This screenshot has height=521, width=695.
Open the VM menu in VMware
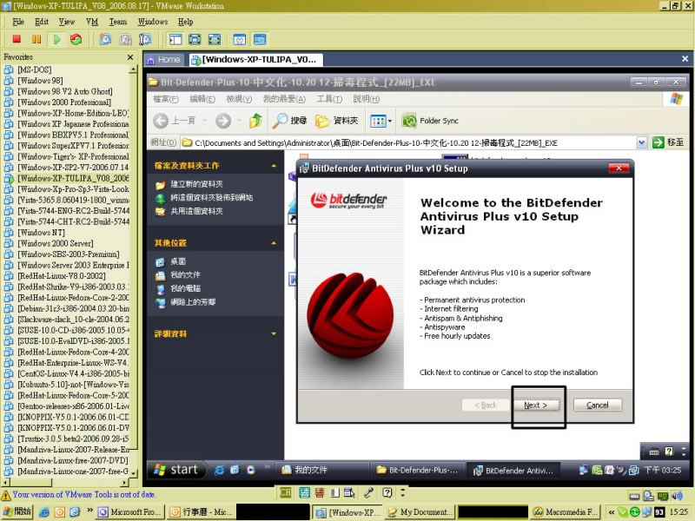(92, 21)
